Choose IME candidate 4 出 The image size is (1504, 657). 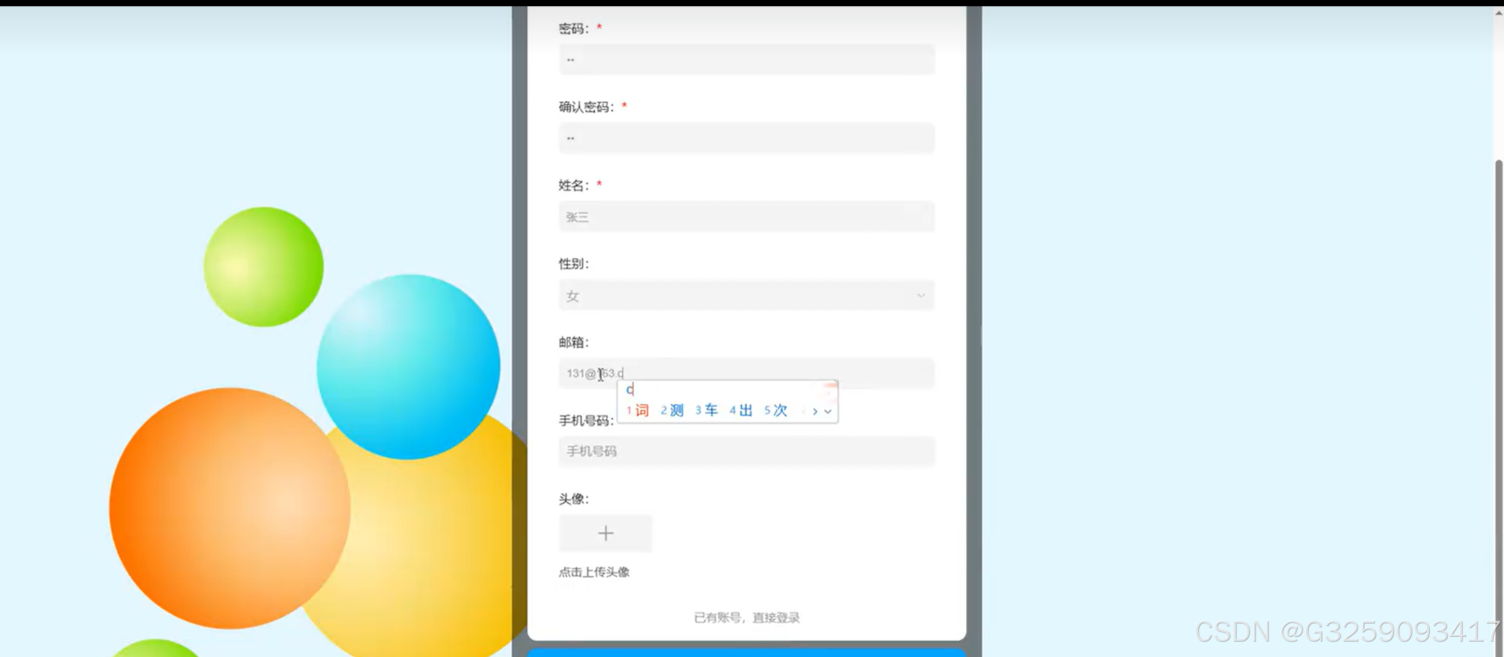741,411
